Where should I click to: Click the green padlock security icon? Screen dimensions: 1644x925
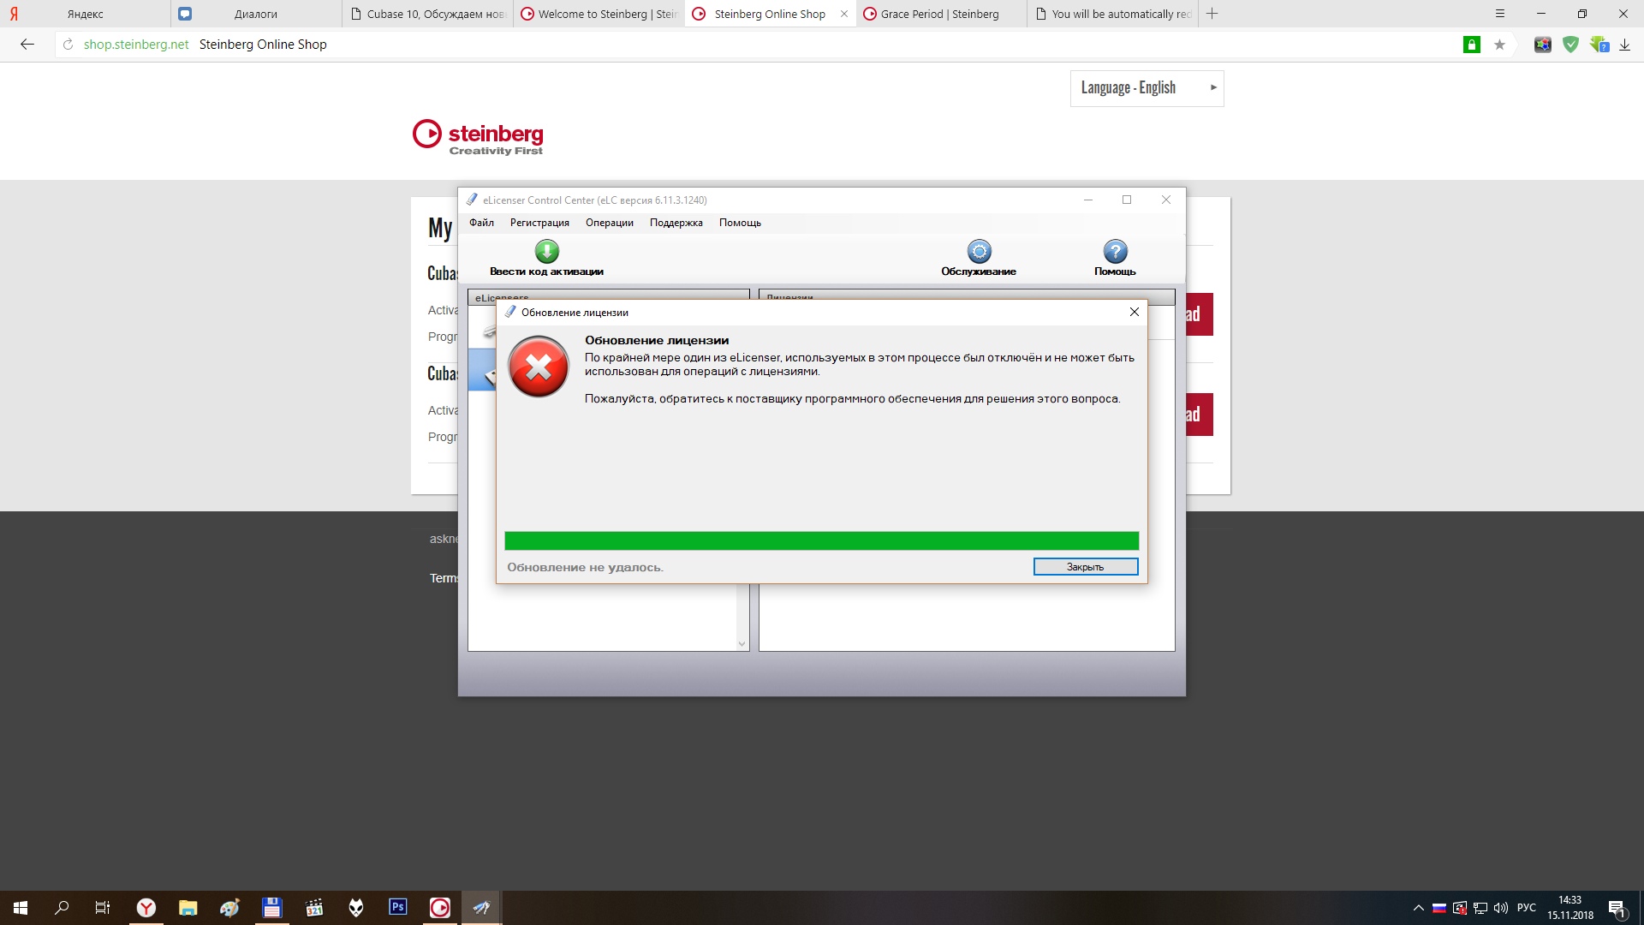pos(1471,45)
